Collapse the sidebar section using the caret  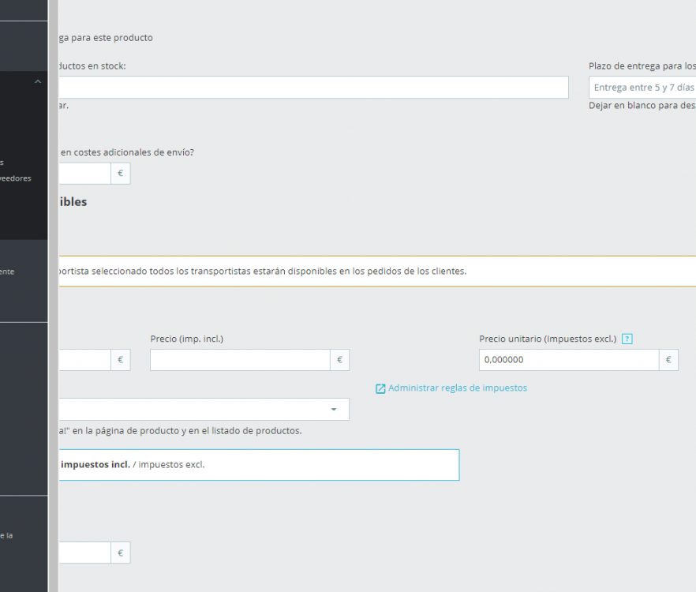(37, 81)
